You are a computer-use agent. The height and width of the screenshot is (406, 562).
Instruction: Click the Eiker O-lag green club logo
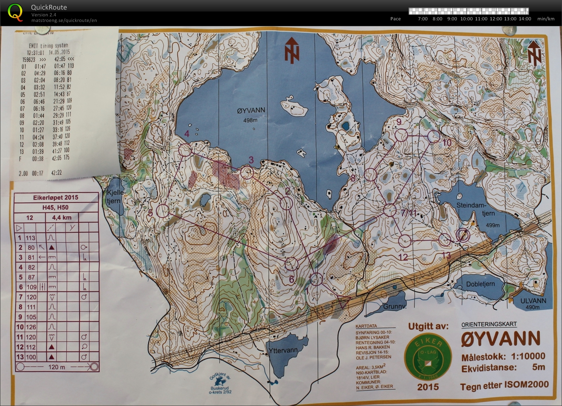pos(428,356)
